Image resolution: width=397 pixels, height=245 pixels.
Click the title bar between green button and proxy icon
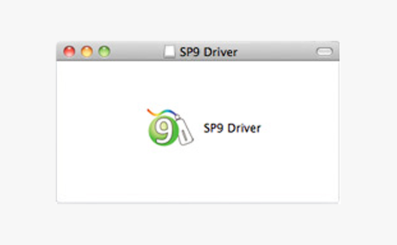(x=136, y=52)
